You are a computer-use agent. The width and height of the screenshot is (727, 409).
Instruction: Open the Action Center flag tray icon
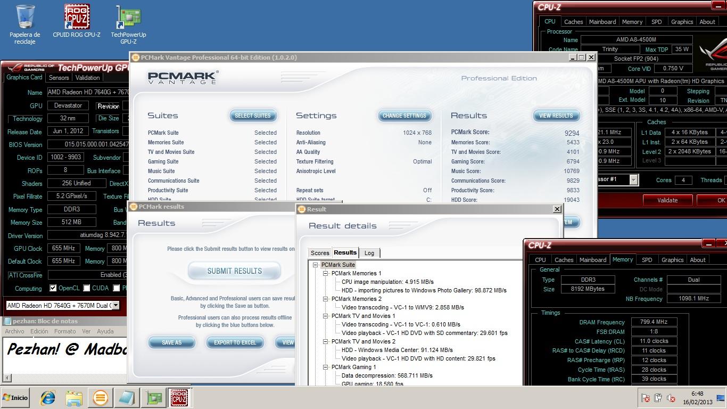click(645, 398)
